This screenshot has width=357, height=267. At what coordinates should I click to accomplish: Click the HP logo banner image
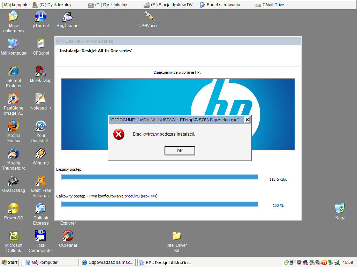coord(178,114)
